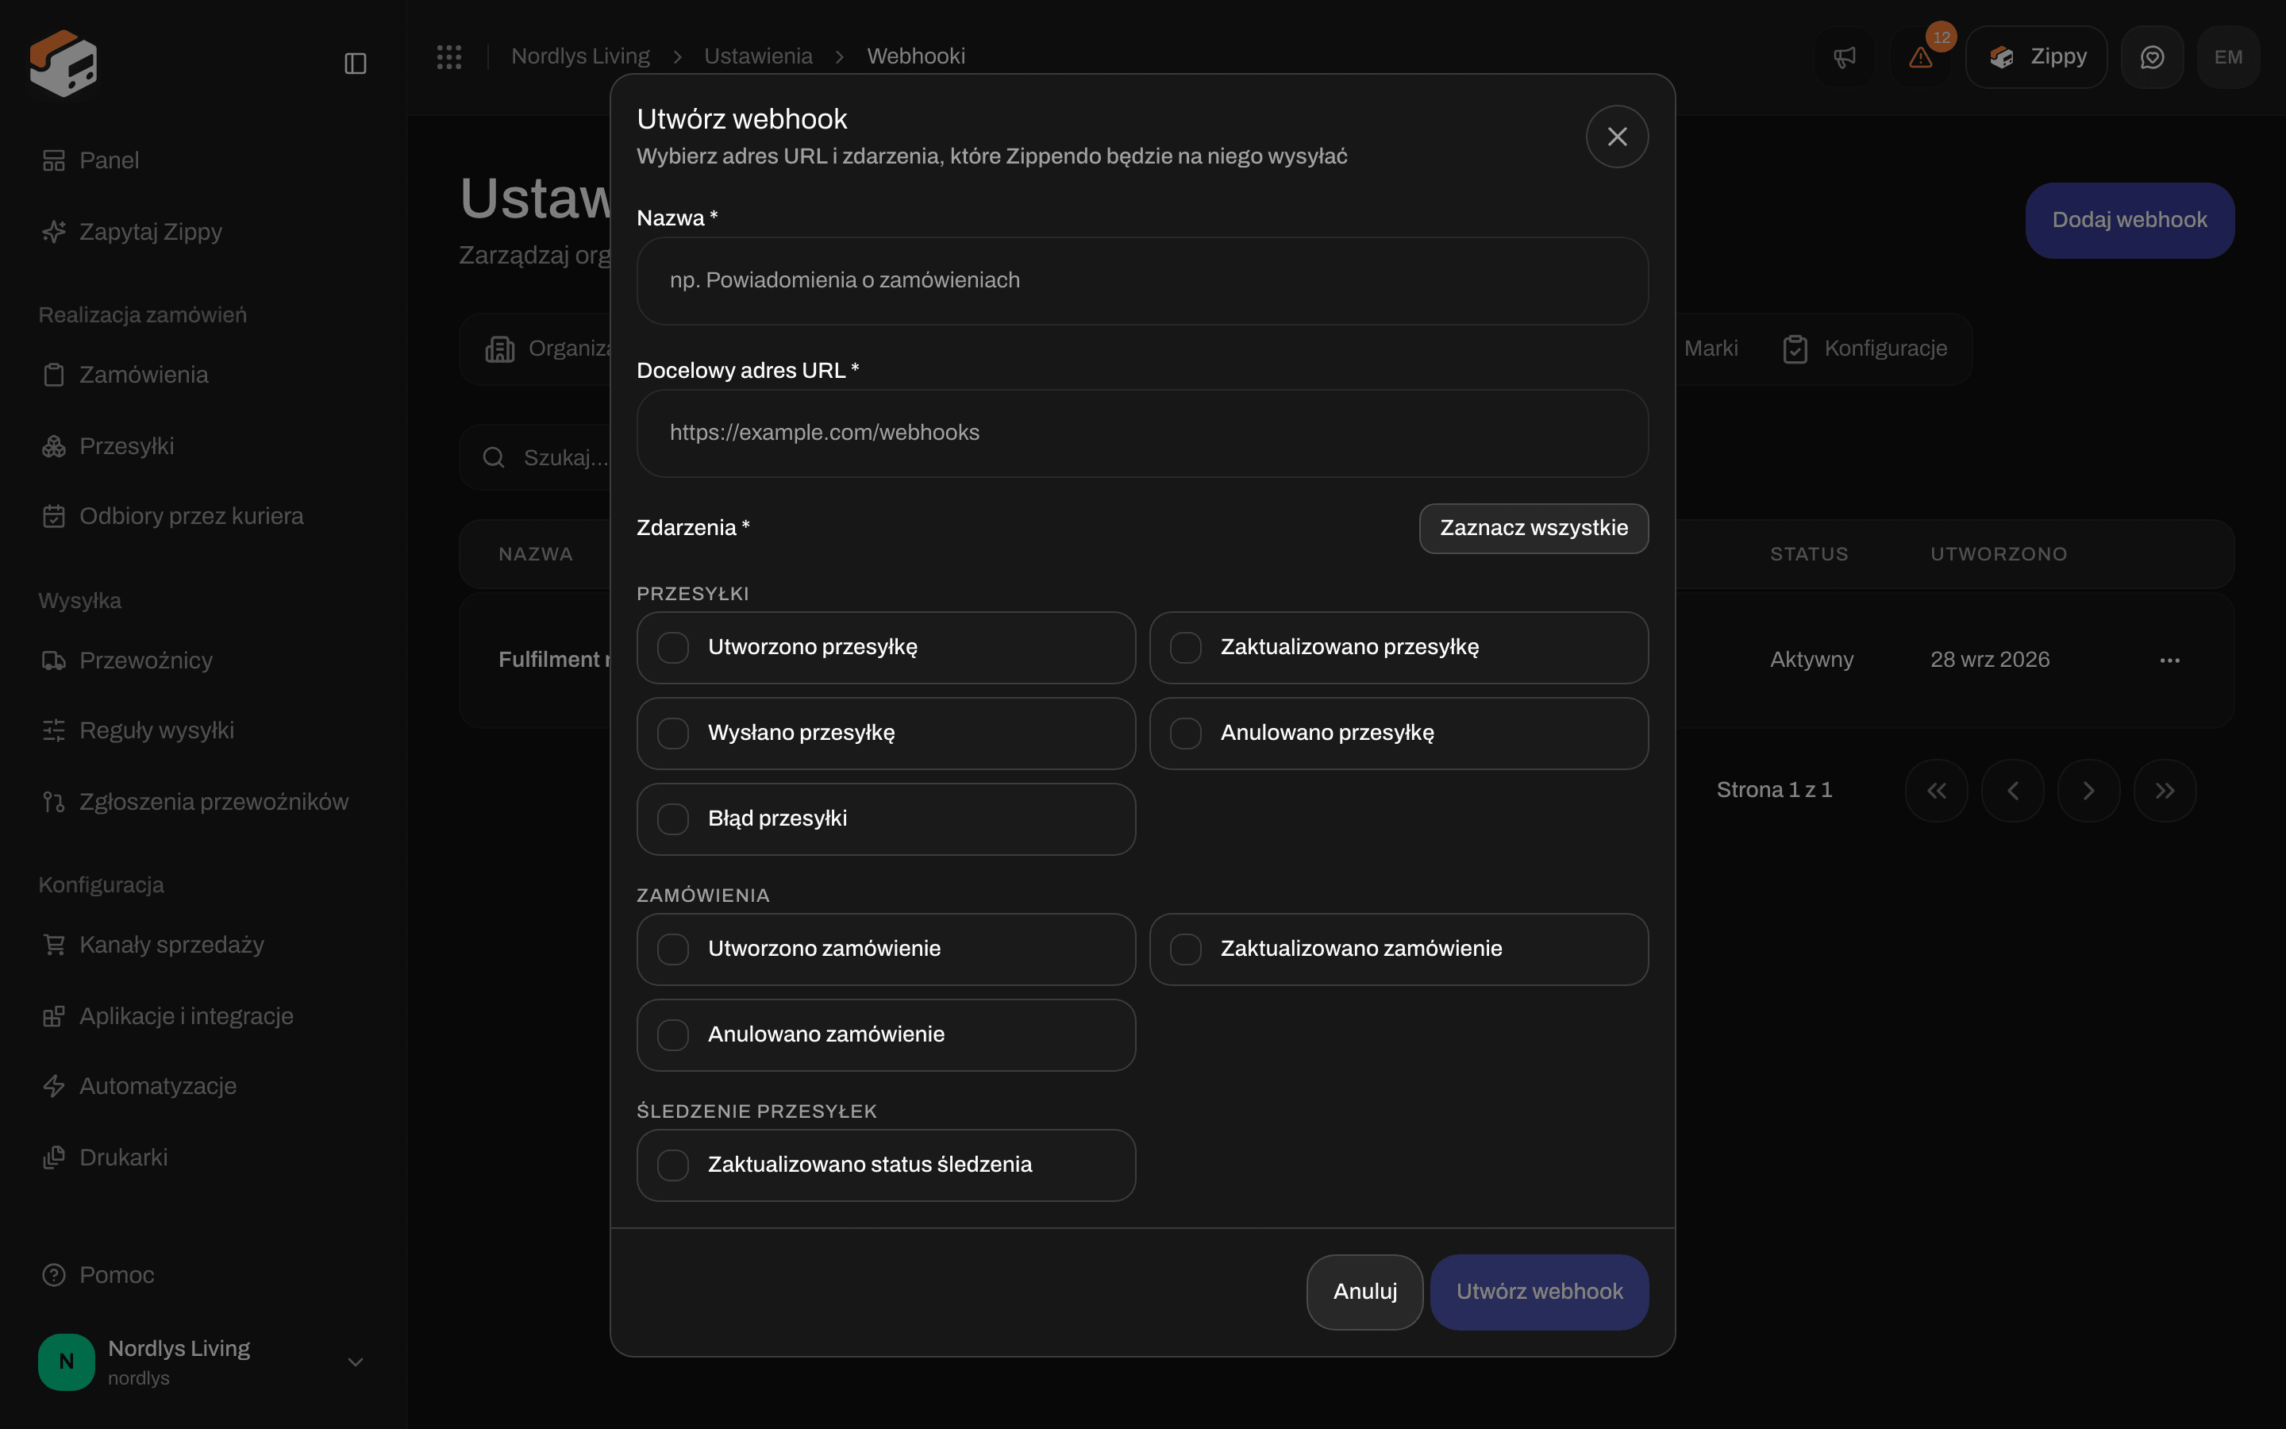
Task: Focus the Docelowy adres URL field
Action: point(1142,433)
